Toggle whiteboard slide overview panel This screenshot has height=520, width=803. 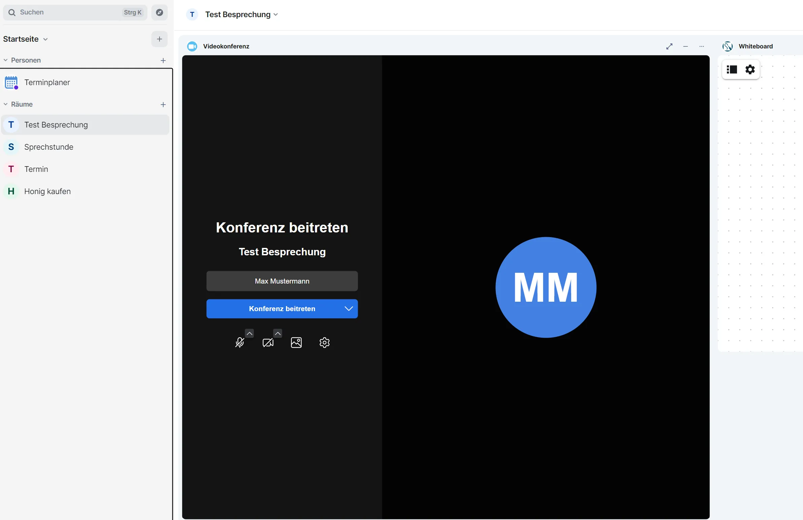point(731,70)
